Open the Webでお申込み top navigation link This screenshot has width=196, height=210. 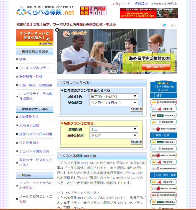[x=164, y=4]
